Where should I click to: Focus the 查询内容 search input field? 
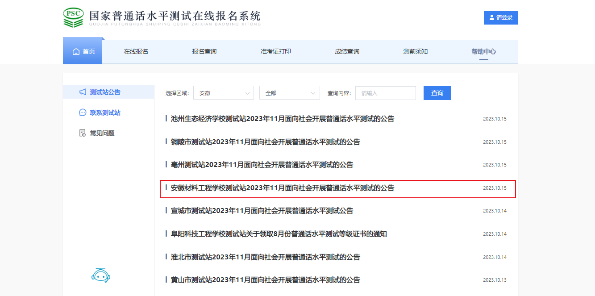[x=386, y=93]
